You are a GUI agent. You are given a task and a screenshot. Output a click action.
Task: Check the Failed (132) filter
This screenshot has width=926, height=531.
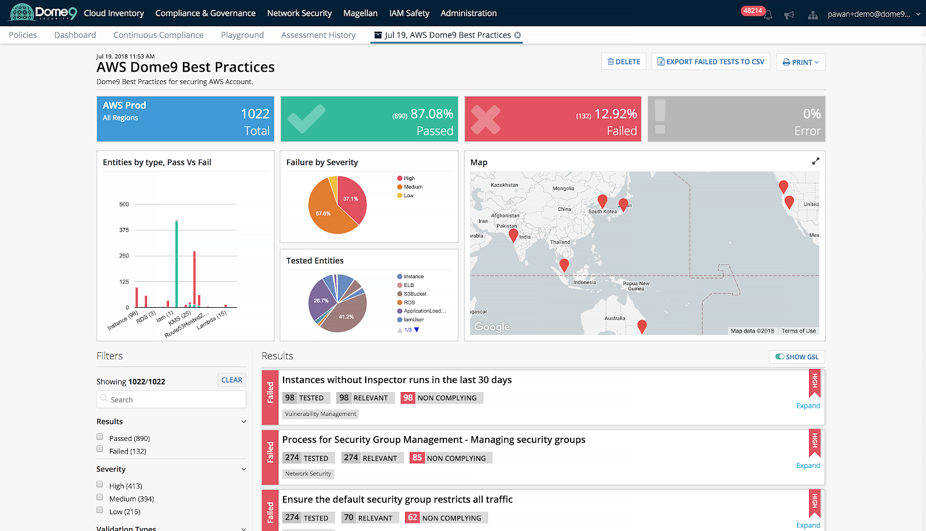coord(100,450)
